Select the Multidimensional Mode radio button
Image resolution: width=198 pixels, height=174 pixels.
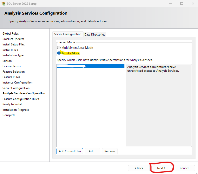[59, 48]
